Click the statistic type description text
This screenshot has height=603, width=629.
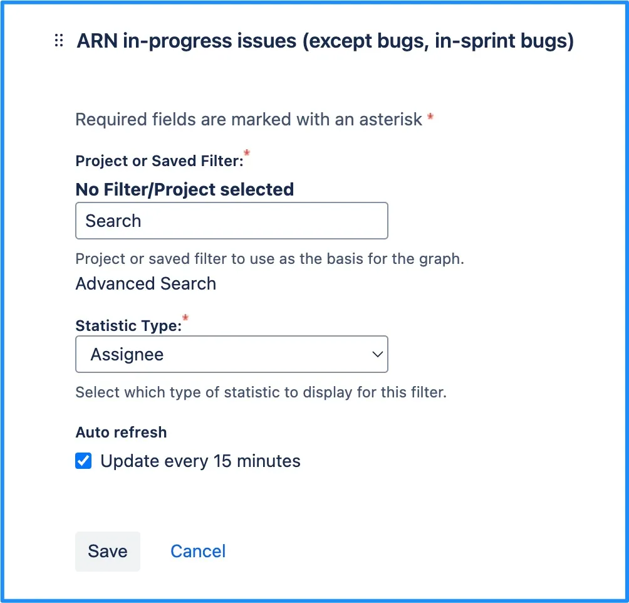(261, 393)
